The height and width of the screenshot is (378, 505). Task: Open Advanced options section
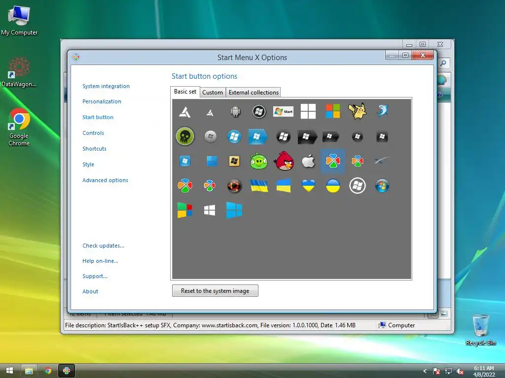106,180
